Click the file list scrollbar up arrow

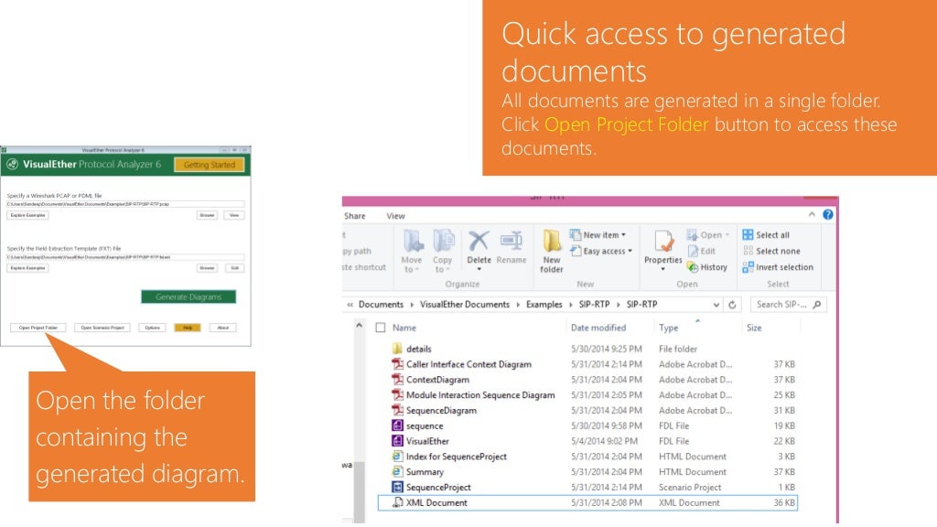[x=359, y=326]
